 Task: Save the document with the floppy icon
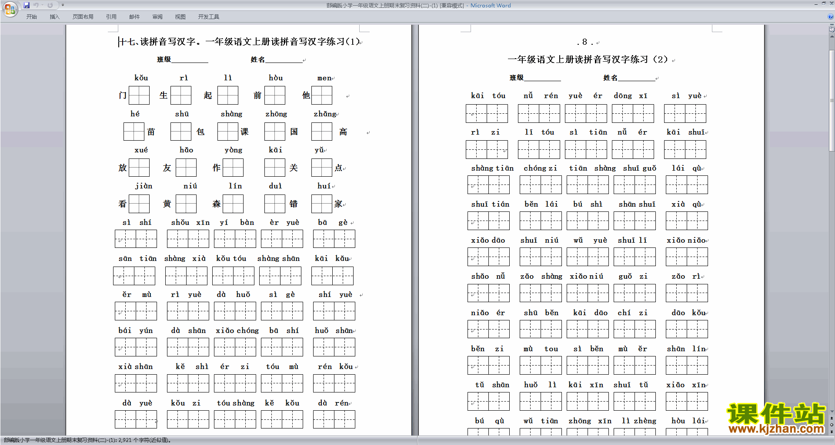pos(27,5)
